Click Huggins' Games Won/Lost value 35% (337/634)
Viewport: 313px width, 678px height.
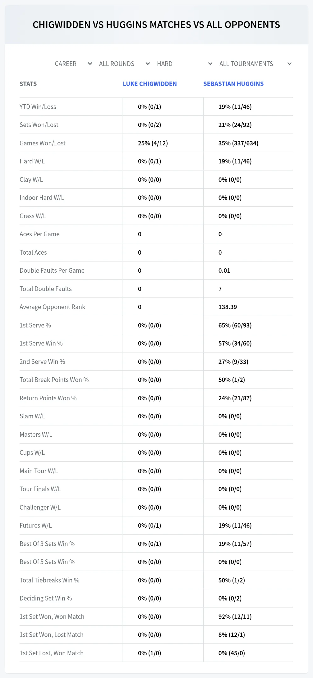pyautogui.click(x=238, y=143)
